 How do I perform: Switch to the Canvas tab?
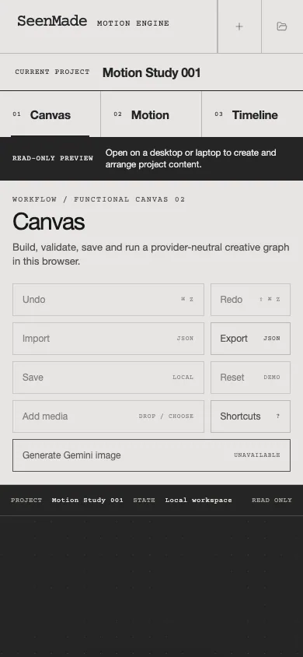[50, 114]
